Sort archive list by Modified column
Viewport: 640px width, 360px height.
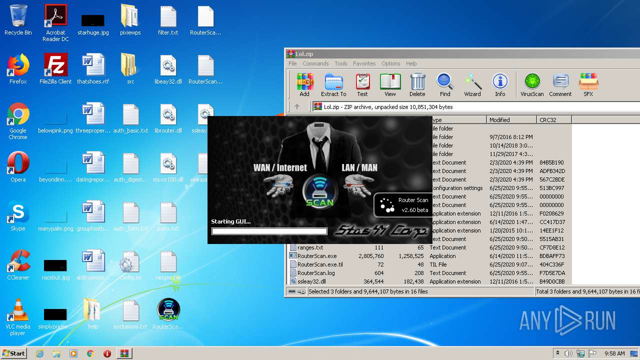click(x=511, y=120)
